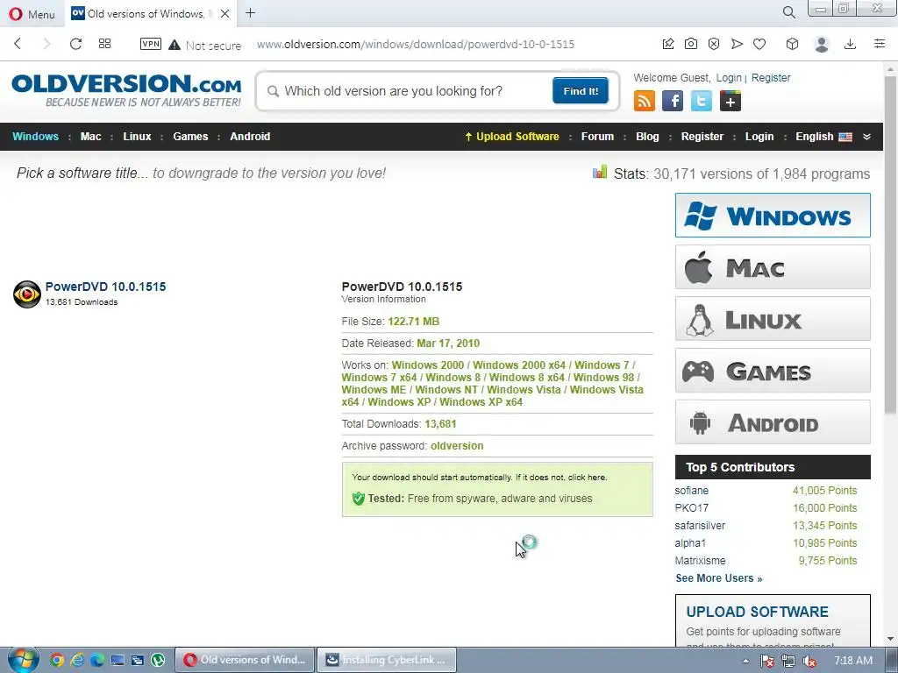Viewport: 898px width, 673px height.
Task: Open the Opera Menu button
Action: click(x=32, y=14)
